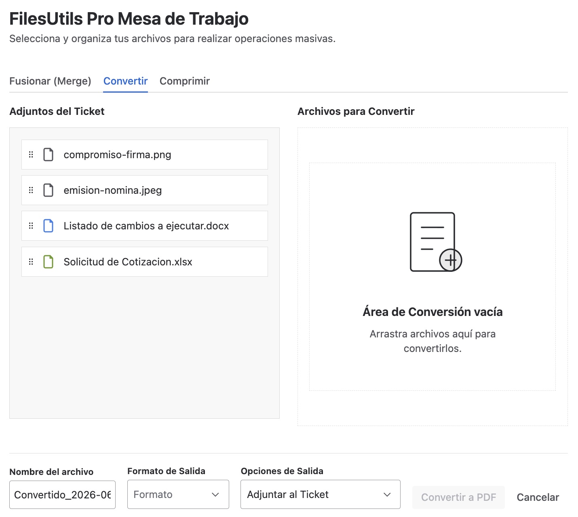Click drag handle for Solicitud de Cotizacion.xlsx

(31, 262)
